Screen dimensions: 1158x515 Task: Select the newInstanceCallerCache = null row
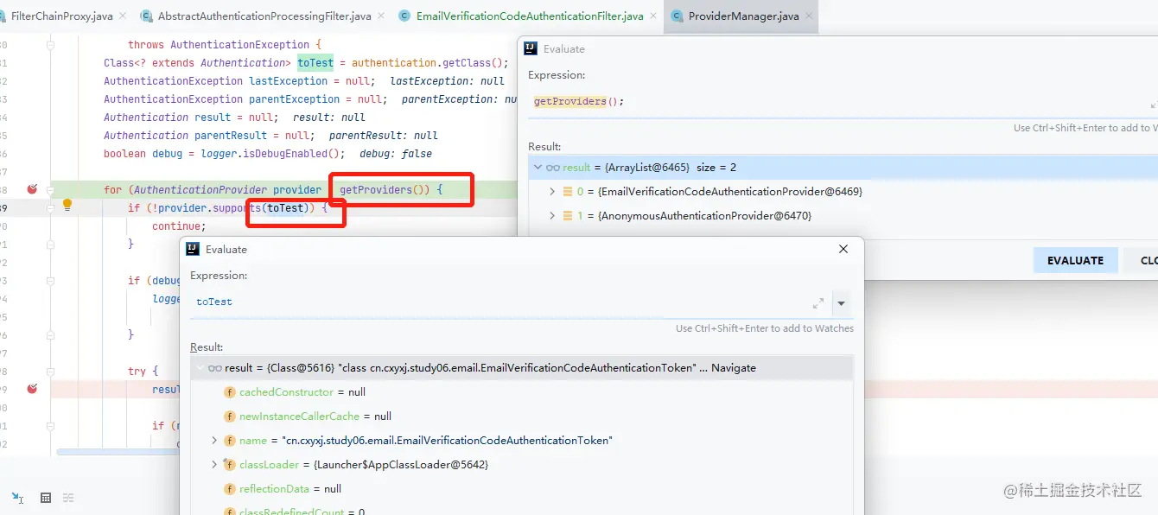[x=522, y=416]
